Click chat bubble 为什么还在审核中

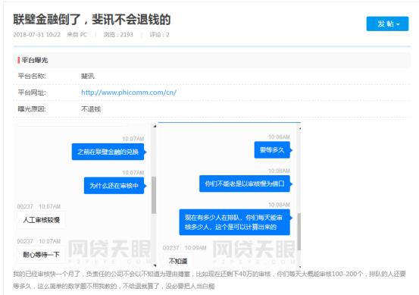coord(114,185)
